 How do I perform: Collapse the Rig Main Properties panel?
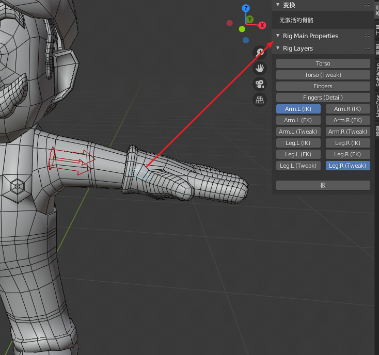coord(278,36)
